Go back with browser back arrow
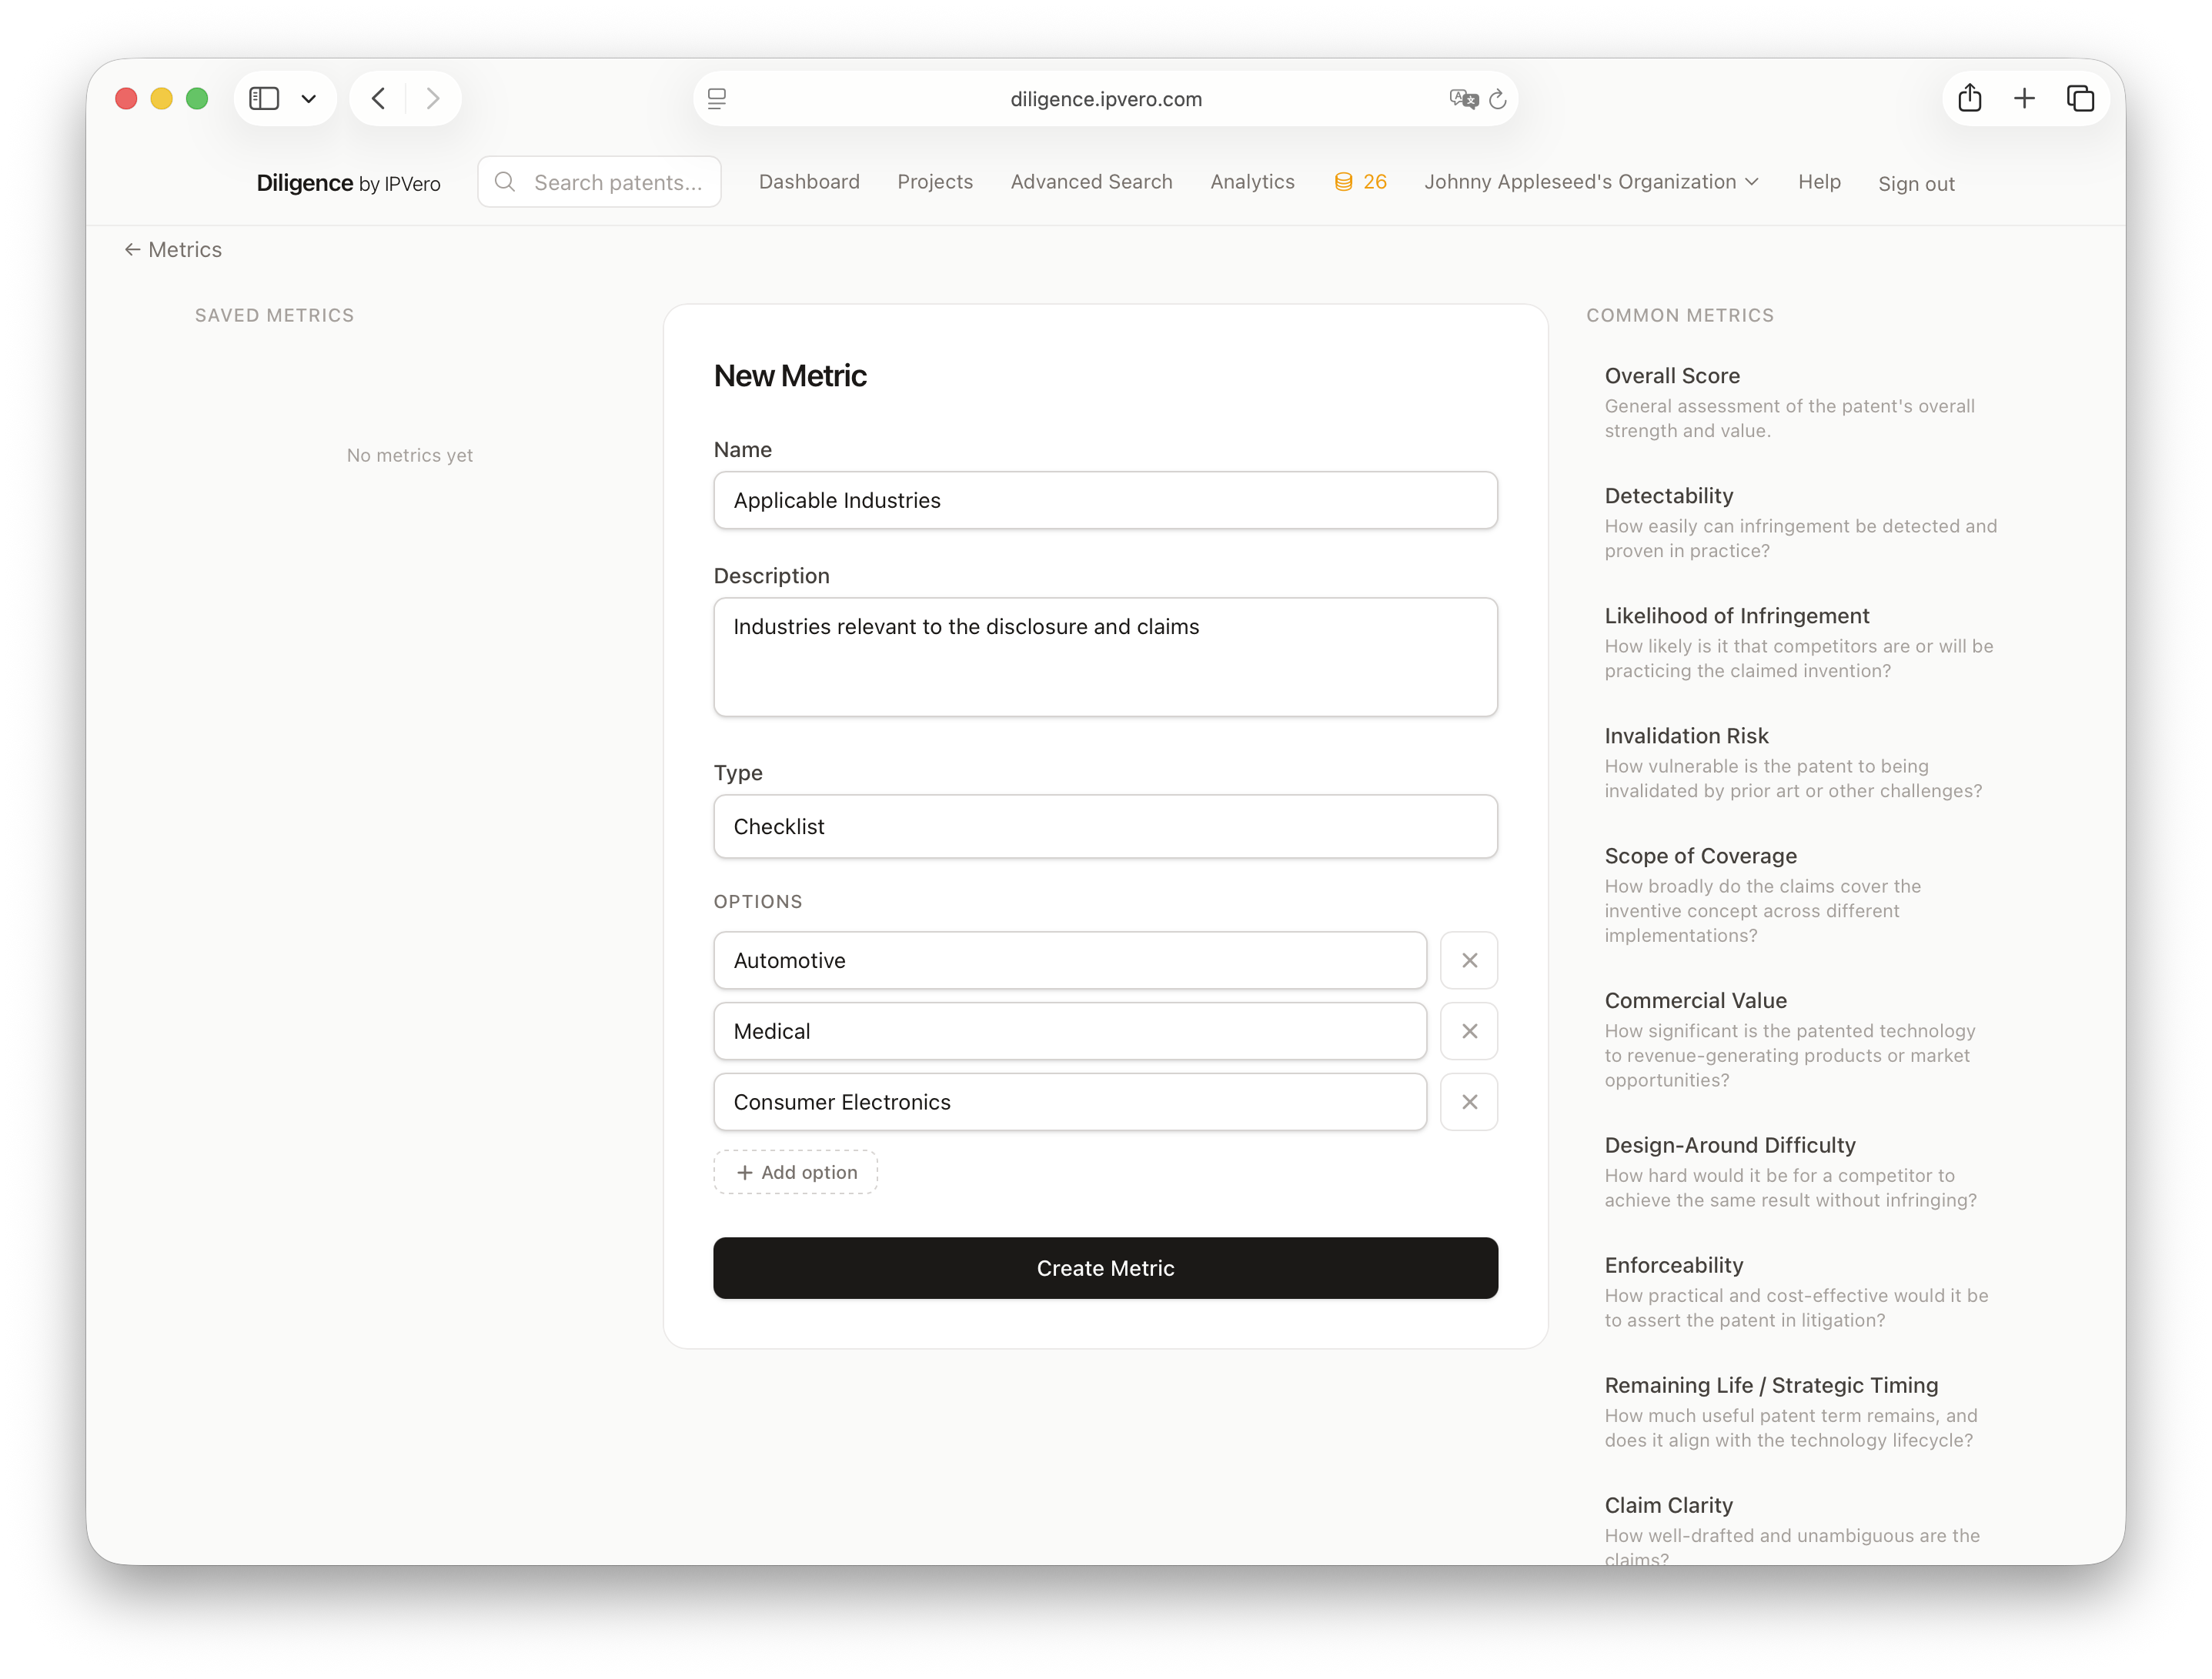The height and width of the screenshot is (1679, 2212). [378, 98]
